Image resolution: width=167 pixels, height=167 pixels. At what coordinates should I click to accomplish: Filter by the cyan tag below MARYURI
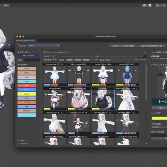coord(27,115)
